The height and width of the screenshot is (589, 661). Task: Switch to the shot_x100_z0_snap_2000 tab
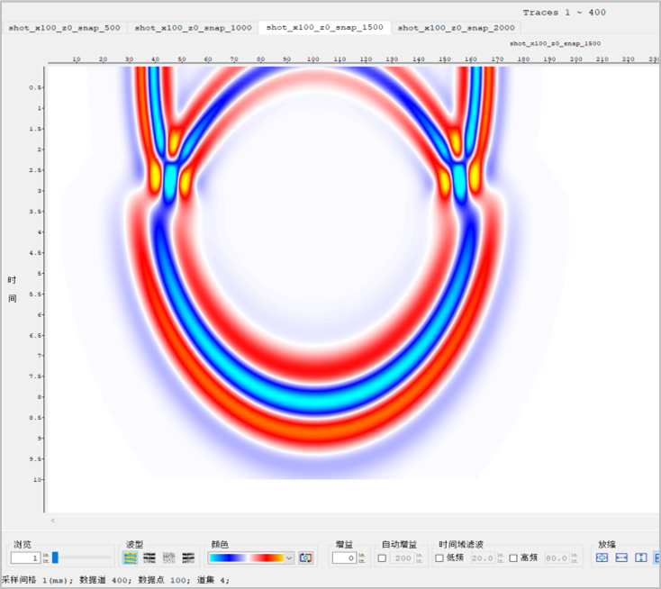(456, 28)
